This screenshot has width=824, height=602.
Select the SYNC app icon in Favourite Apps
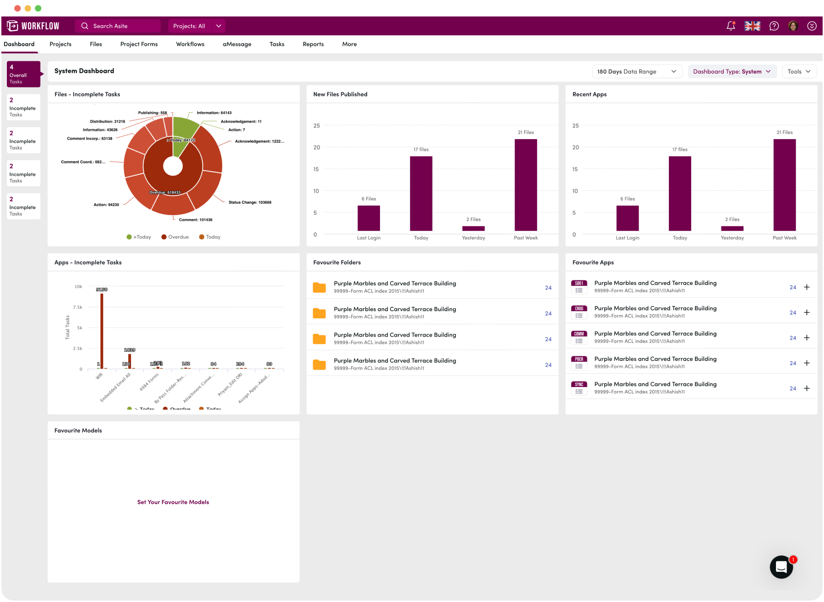(x=579, y=387)
